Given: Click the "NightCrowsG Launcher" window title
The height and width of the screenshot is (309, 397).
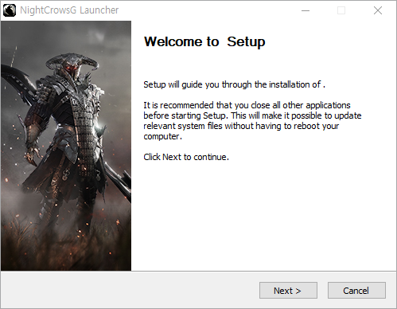Looking at the screenshot, I should pos(69,10).
